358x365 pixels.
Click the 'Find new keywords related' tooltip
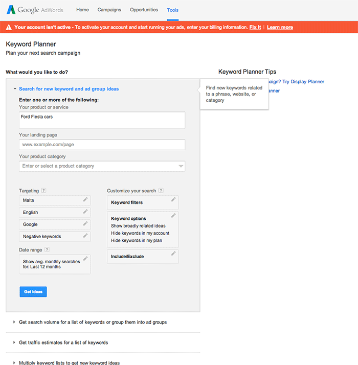[234, 94]
